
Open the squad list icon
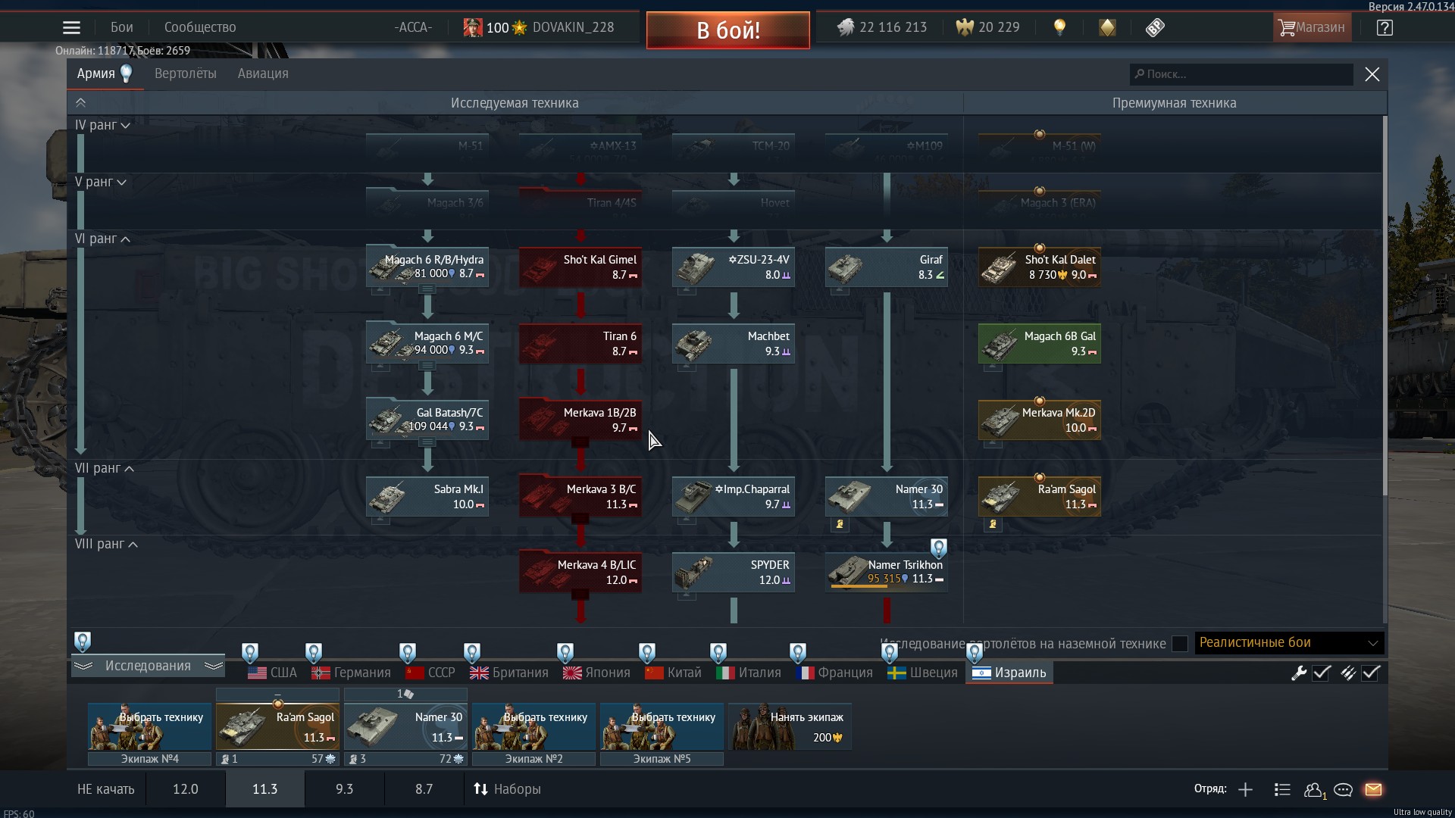click(1282, 789)
